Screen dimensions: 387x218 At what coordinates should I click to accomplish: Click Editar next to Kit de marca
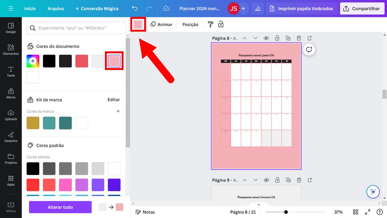(114, 100)
